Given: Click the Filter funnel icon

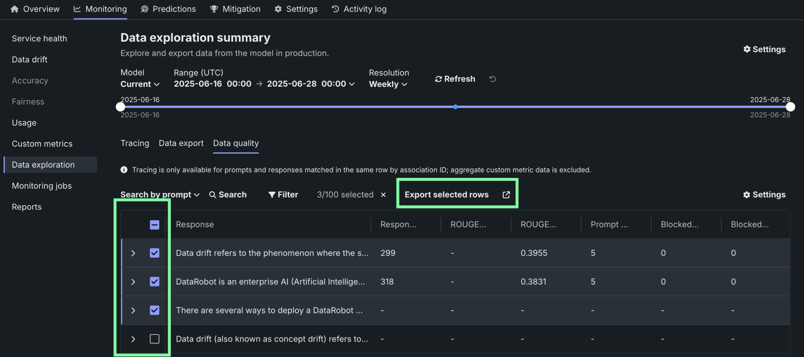Looking at the screenshot, I should [x=271, y=195].
